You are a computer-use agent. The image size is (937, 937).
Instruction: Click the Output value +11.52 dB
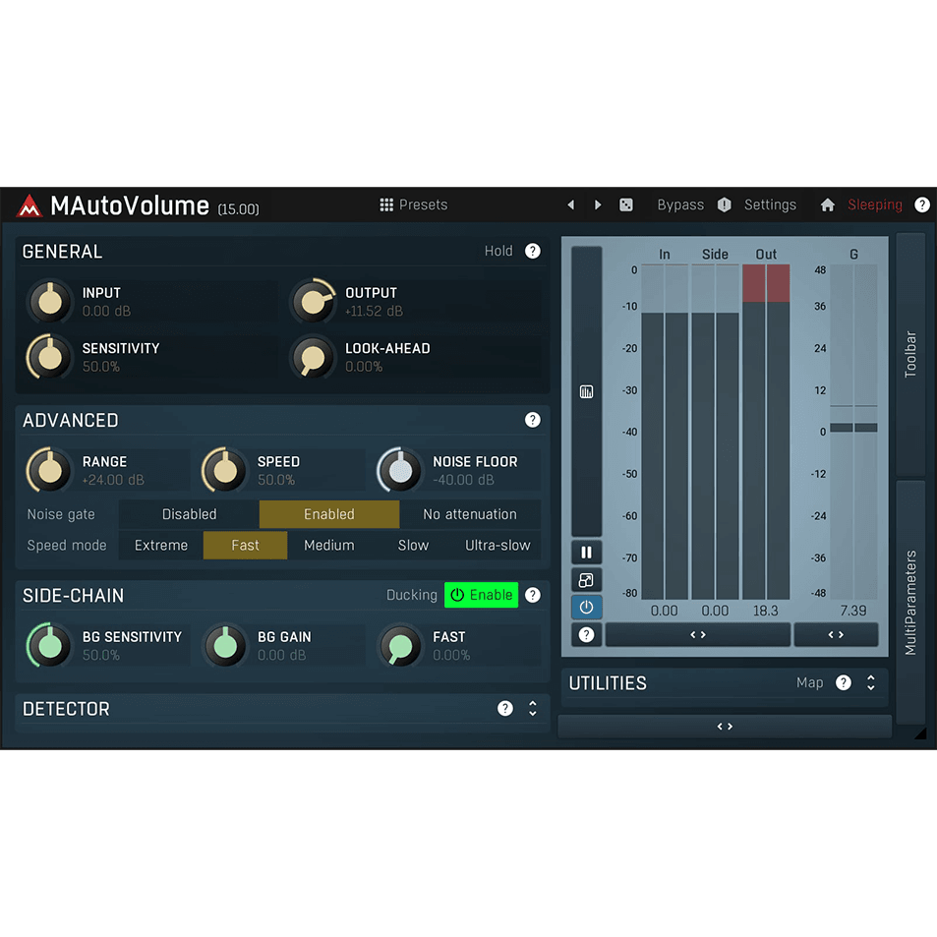click(x=374, y=312)
